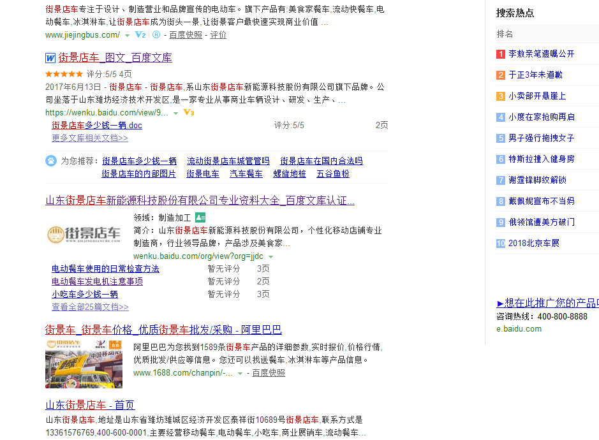Screen dimensions: 599x440
Task: Open the 街景店车_图文_百度文库 result
Action: [x=115, y=57]
